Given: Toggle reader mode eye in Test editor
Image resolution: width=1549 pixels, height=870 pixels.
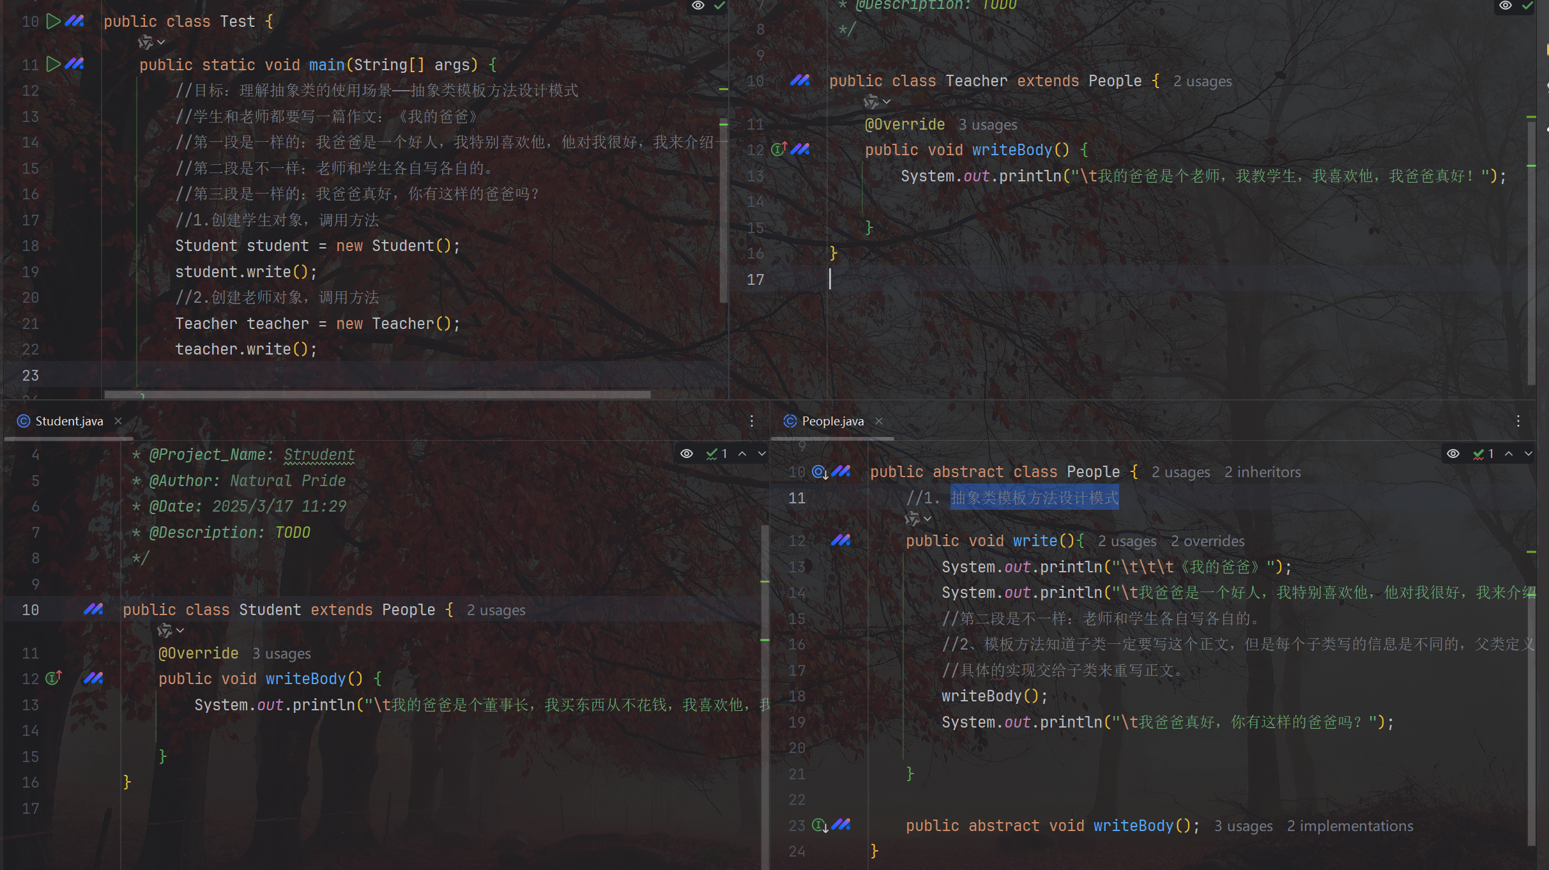Looking at the screenshot, I should click(x=698, y=6).
